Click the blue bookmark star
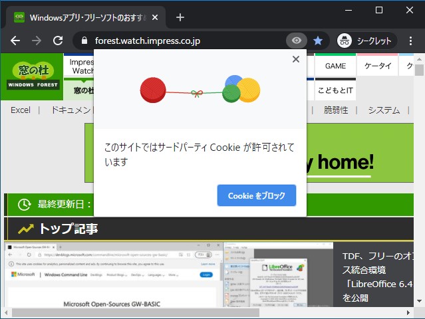The height and width of the screenshot is (319, 425). click(318, 41)
